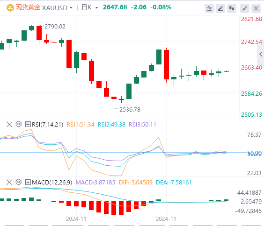
Task: Click the collapse fullscreen arrows icon
Action: coord(245,8)
